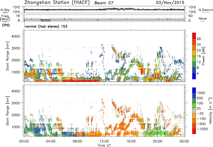Click the '18' frequency axis tick
The width and height of the screenshot is (213, 147).
point(18,16)
